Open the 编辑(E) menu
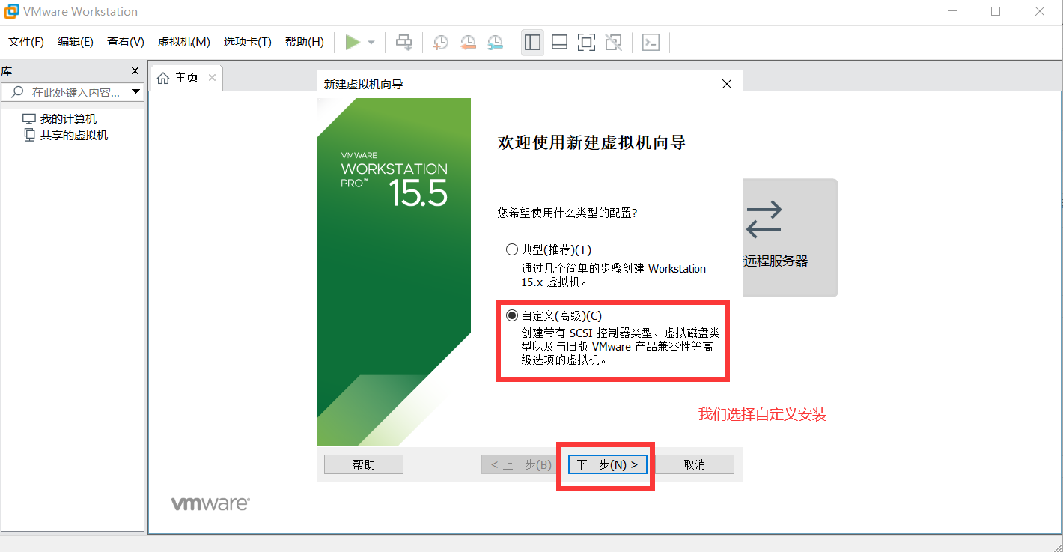1063x552 pixels. click(76, 42)
